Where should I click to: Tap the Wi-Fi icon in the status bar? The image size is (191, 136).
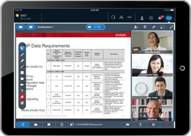21,10
